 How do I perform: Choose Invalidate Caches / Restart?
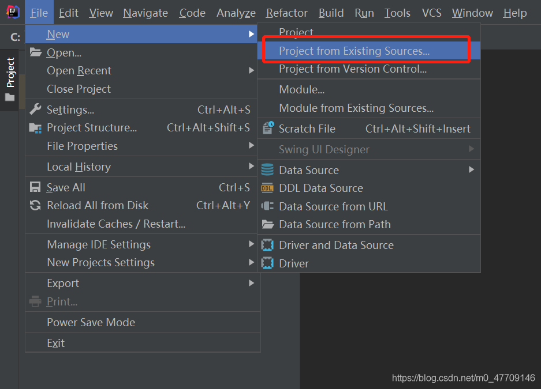[x=115, y=224]
